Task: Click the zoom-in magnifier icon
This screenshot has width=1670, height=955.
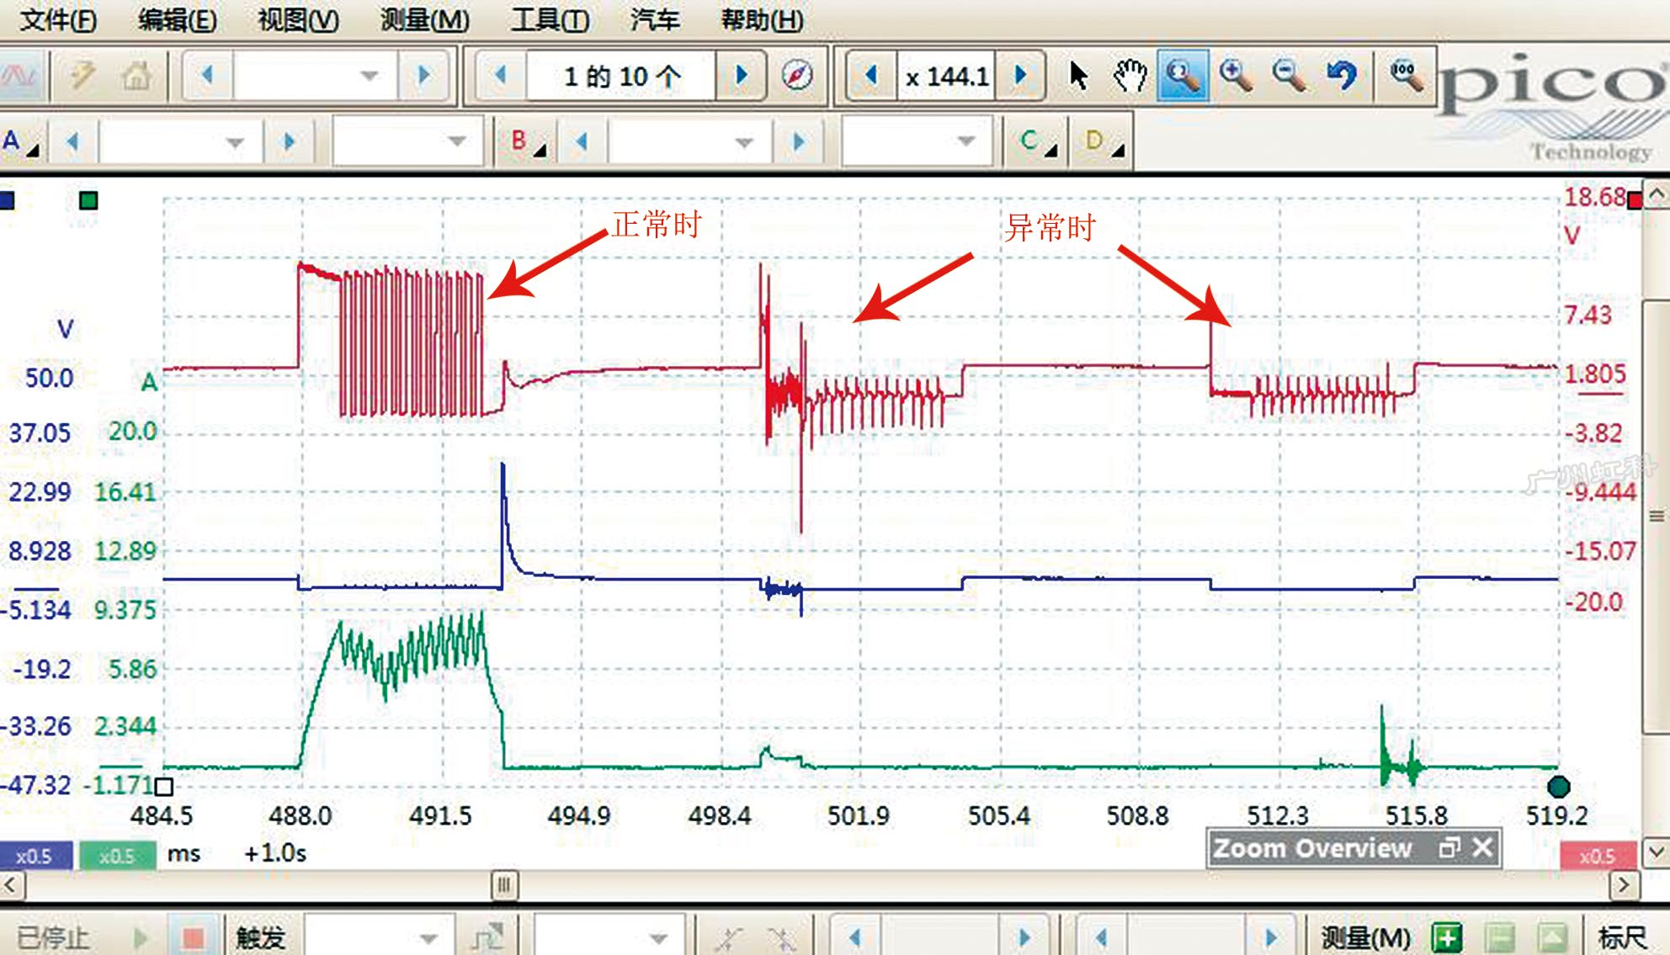Action: pyautogui.click(x=1236, y=76)
